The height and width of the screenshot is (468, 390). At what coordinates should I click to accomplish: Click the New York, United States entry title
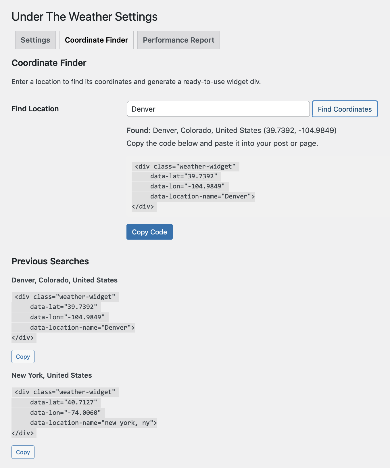click(52, 375)
